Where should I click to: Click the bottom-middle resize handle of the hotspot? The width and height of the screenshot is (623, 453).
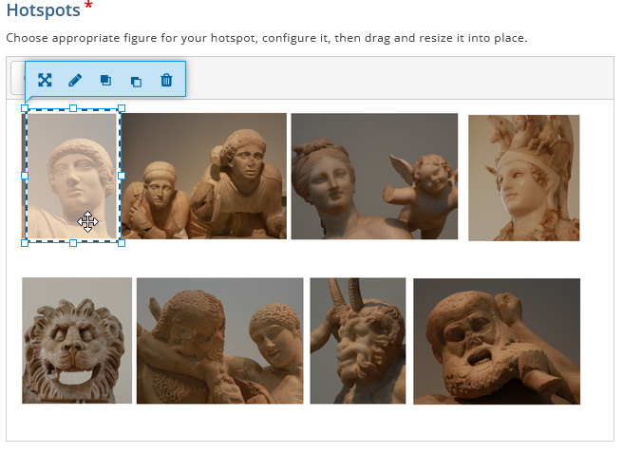tap(73, 243)
